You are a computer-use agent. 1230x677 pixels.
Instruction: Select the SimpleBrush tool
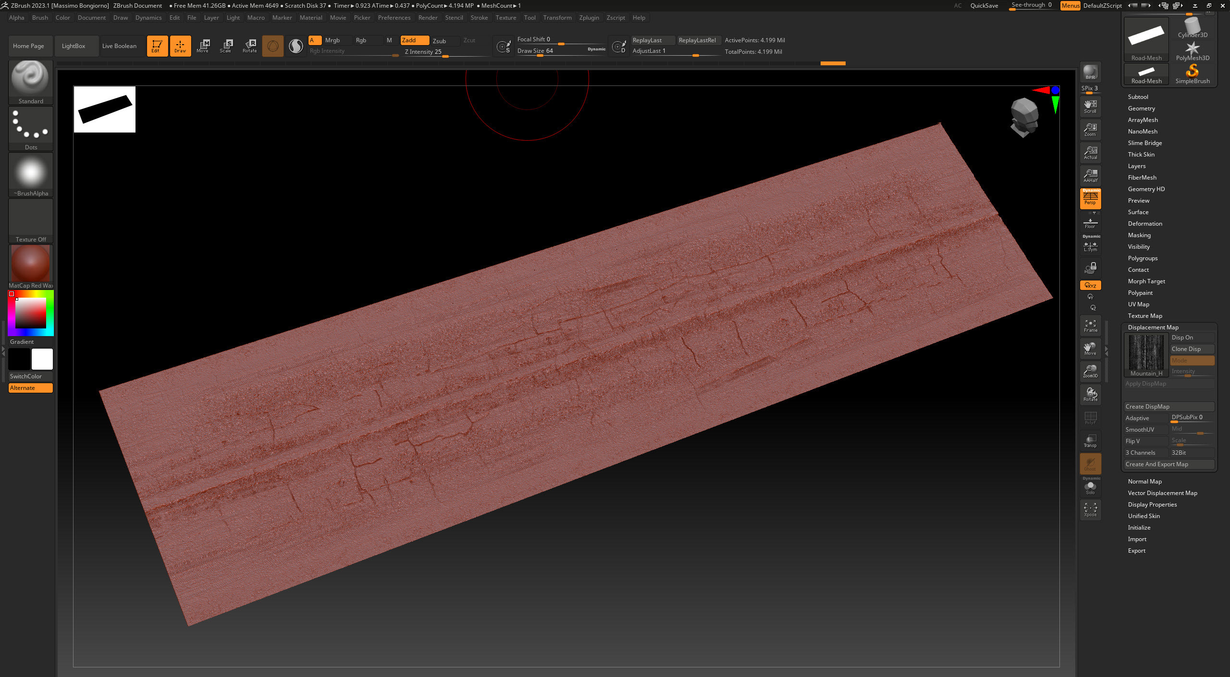coord(1192,74)
